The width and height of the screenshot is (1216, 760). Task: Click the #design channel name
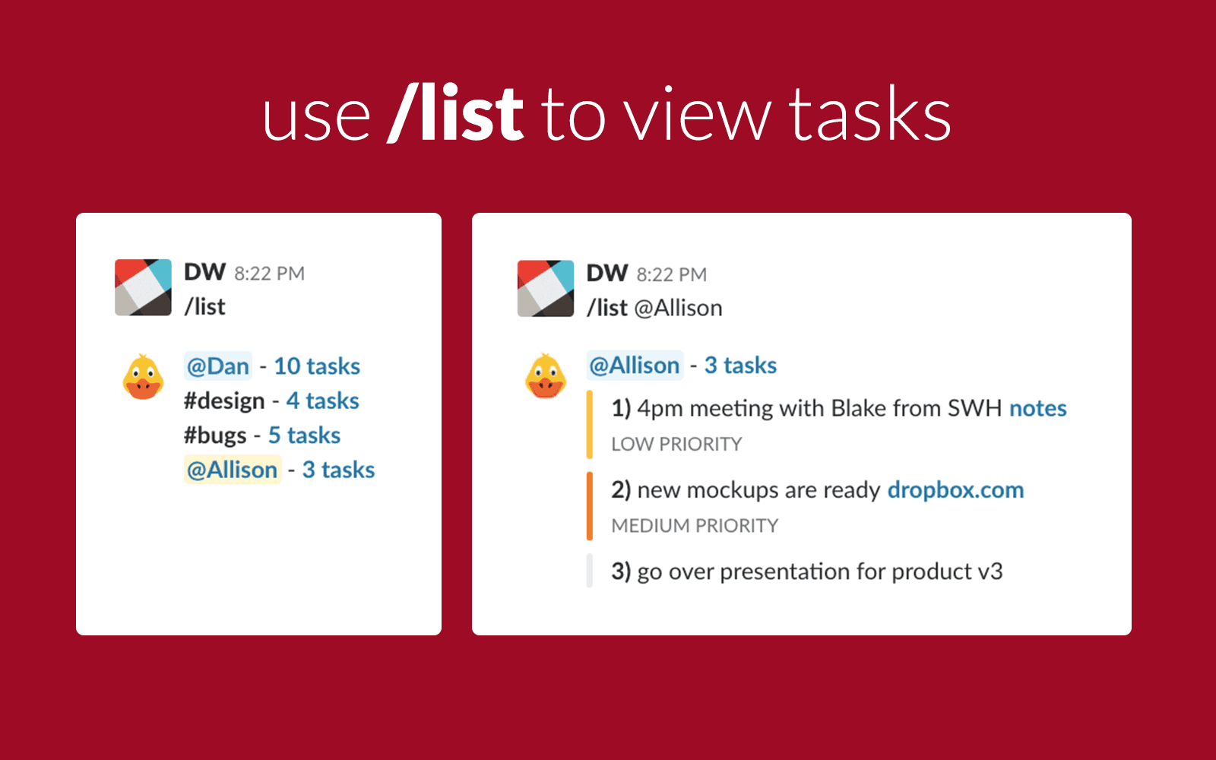click(224, 401)
